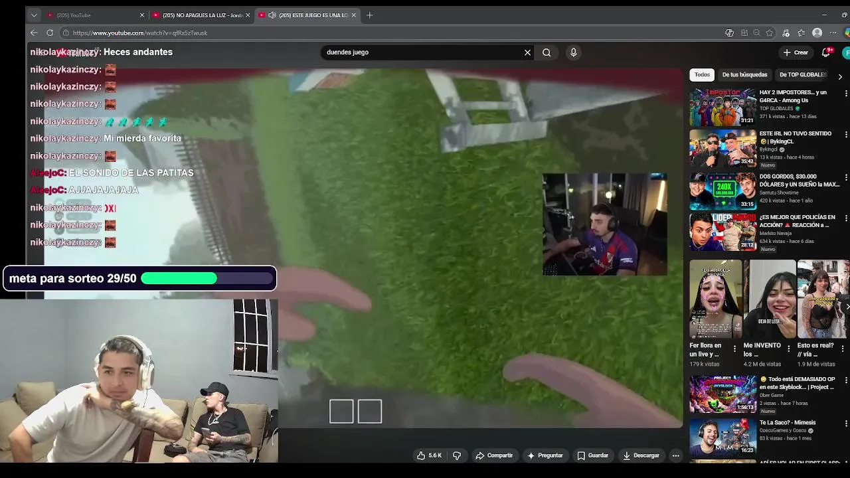Open the YouTube account avatar
Image resolution: width=850 pixels, height=478 pixels.
click(x=846, y=52)
